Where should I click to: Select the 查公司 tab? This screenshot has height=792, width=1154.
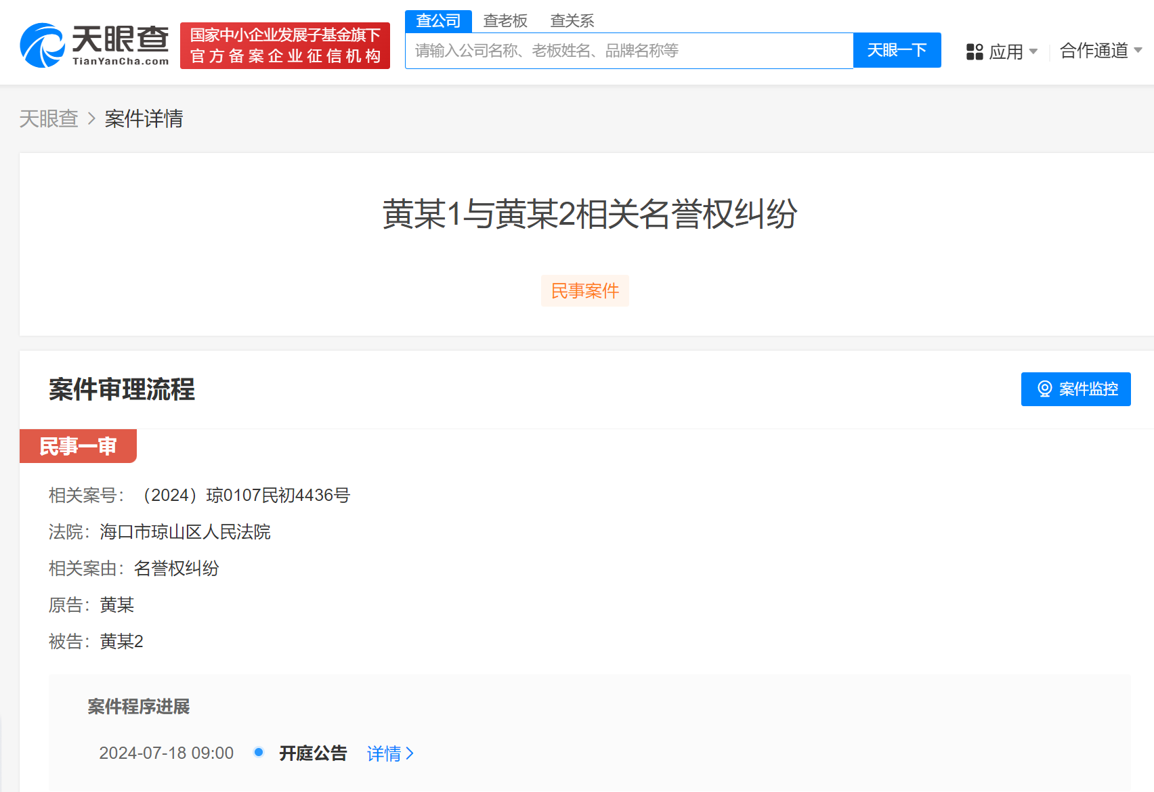[438, 20]
